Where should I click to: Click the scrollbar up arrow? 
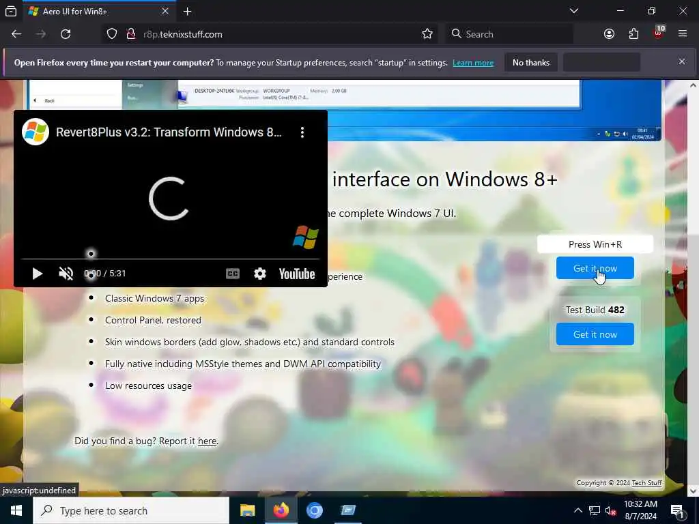coord(692,85)
